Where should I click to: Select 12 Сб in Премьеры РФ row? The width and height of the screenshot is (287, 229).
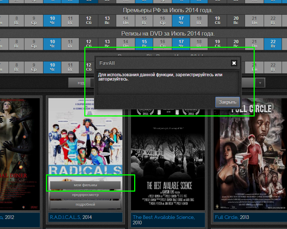point(89,20)
